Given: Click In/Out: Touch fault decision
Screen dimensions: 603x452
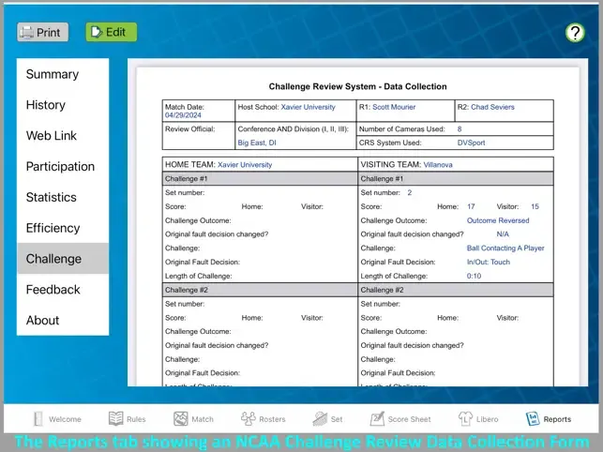Looking at the screenshot, I should point(489,262).
